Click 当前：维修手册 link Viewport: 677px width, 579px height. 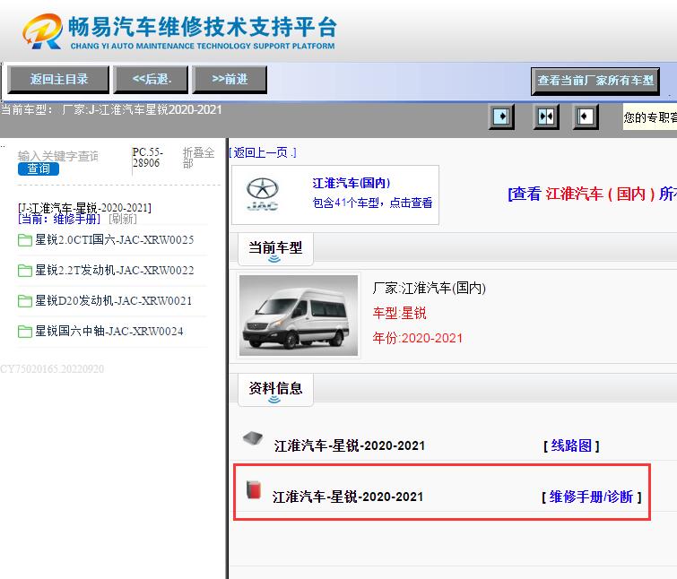point(59,220)
